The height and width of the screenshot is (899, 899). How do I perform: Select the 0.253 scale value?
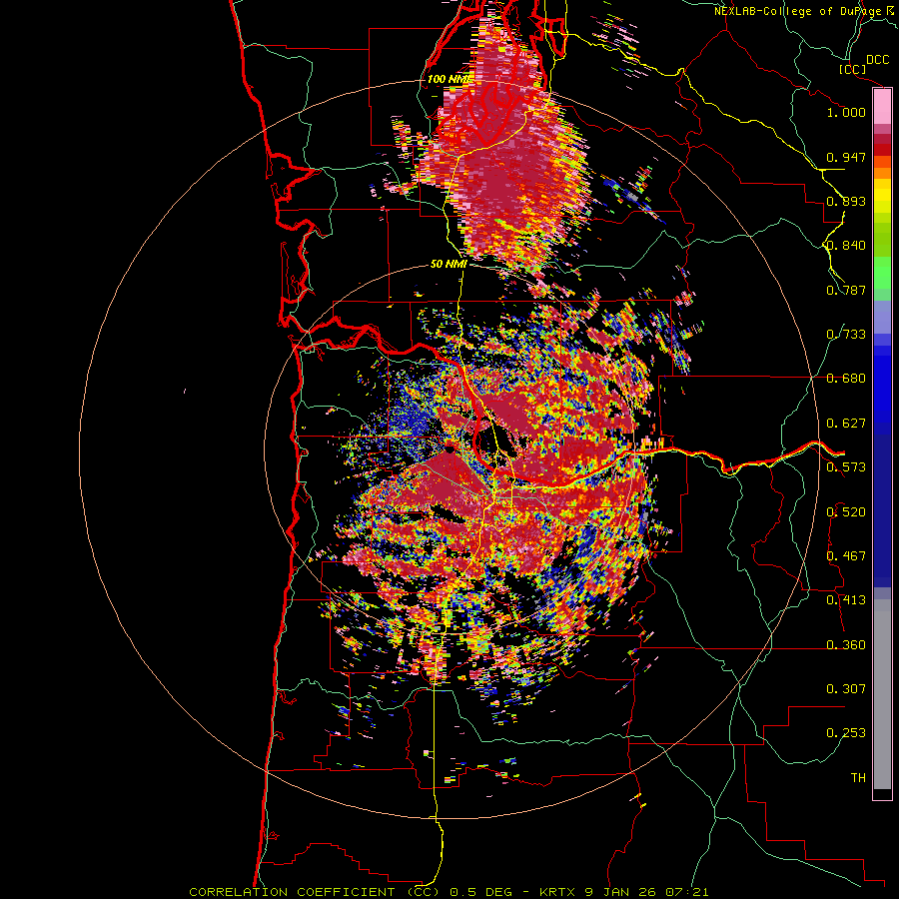coord(846,733)
